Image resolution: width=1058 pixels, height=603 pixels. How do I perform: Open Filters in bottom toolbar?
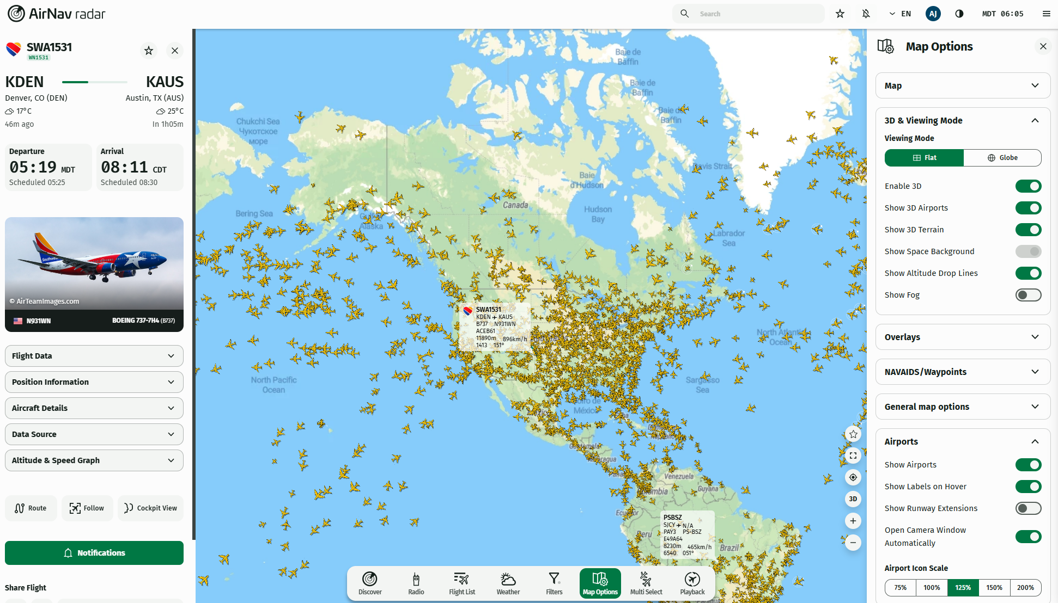[554, 583]
